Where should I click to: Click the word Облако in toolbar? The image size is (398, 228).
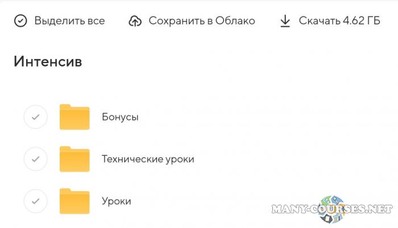pos(235,21)
